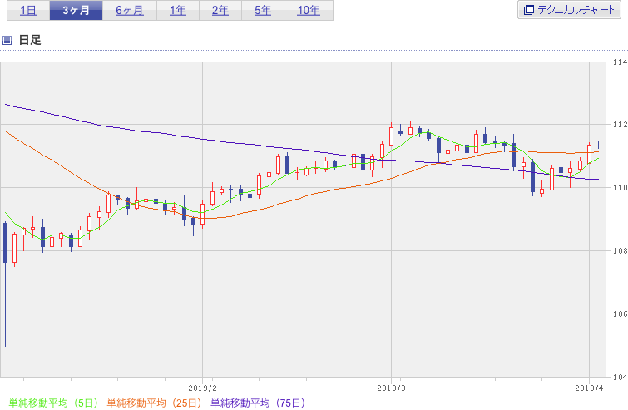Click the 104 price axis label
The width and height of the screenshot is (628, 410).
(x=621, y=378)
